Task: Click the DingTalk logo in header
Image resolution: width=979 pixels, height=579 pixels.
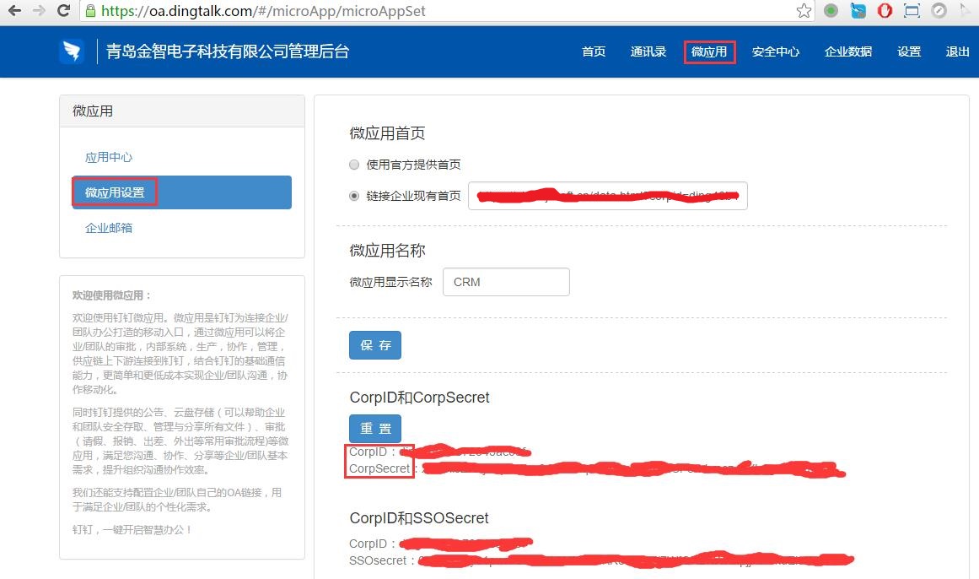Action: coord(72,51)
